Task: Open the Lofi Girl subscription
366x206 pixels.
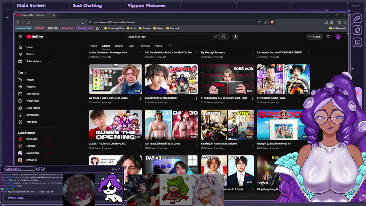Action: [x=31, y=146]
